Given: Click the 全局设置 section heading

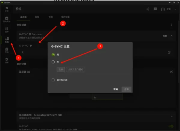Looking at the screenshot, I should 22,25.
